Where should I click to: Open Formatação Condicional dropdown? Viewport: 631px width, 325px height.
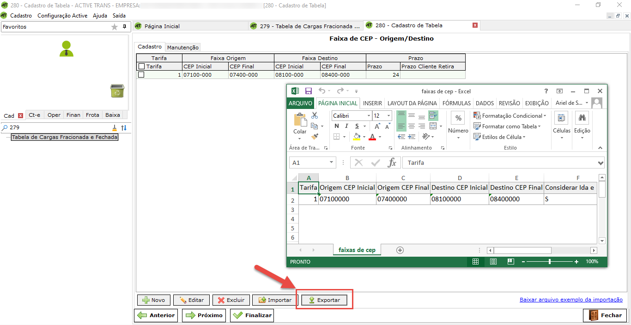coord(510,115)
